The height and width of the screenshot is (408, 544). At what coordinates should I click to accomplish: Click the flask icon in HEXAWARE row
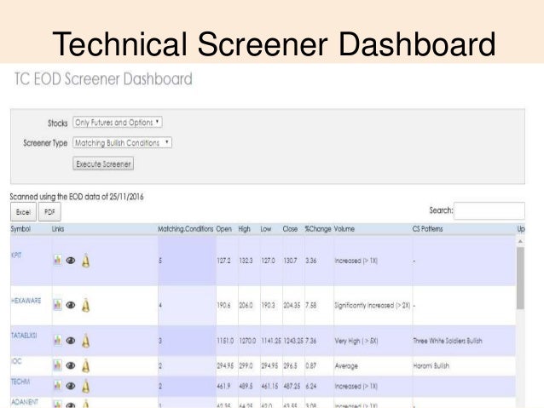[86, 306]
